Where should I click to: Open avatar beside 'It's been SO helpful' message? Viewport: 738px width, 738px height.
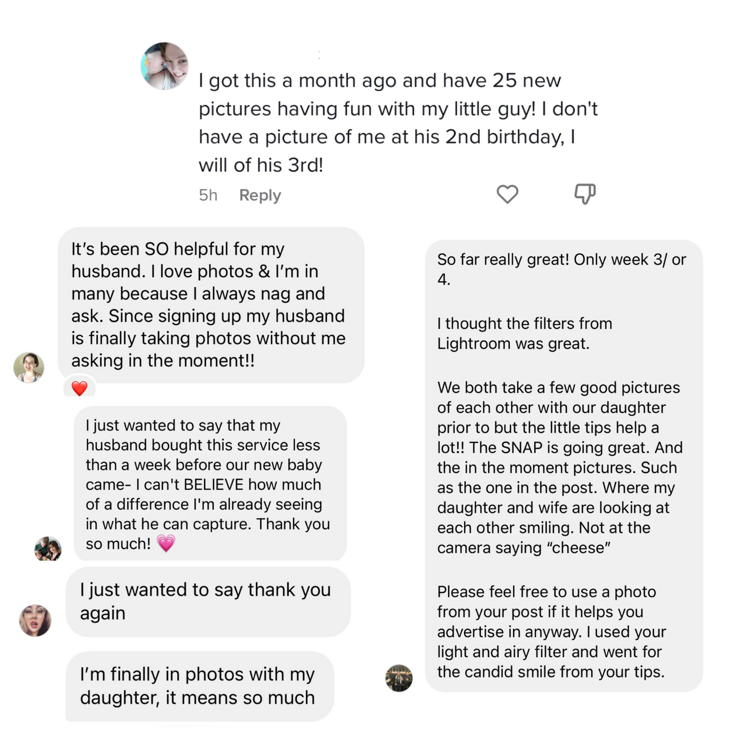pyautogui.click(x=29, y=368)
